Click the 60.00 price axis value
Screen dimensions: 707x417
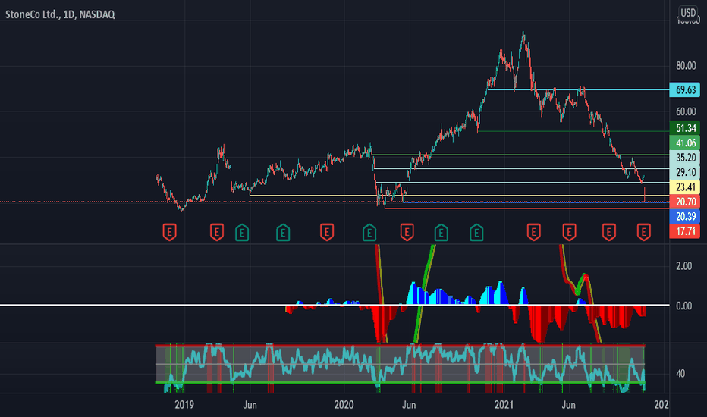click(686, 111)
